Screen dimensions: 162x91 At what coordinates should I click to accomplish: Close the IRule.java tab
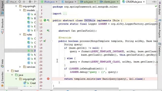[x=57, y=2]
